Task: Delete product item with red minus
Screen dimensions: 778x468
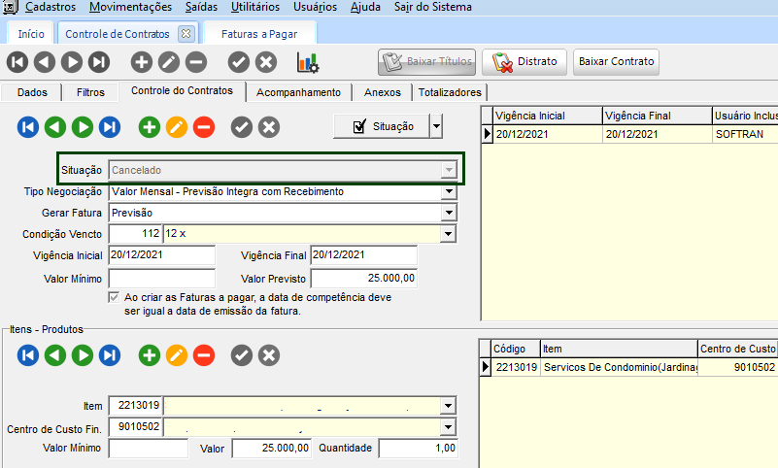Action: pos(204,355)
